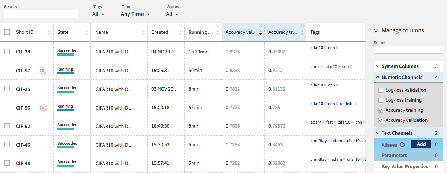Open the Tags filter dropdown
The image size is (447, 173).
98,14
